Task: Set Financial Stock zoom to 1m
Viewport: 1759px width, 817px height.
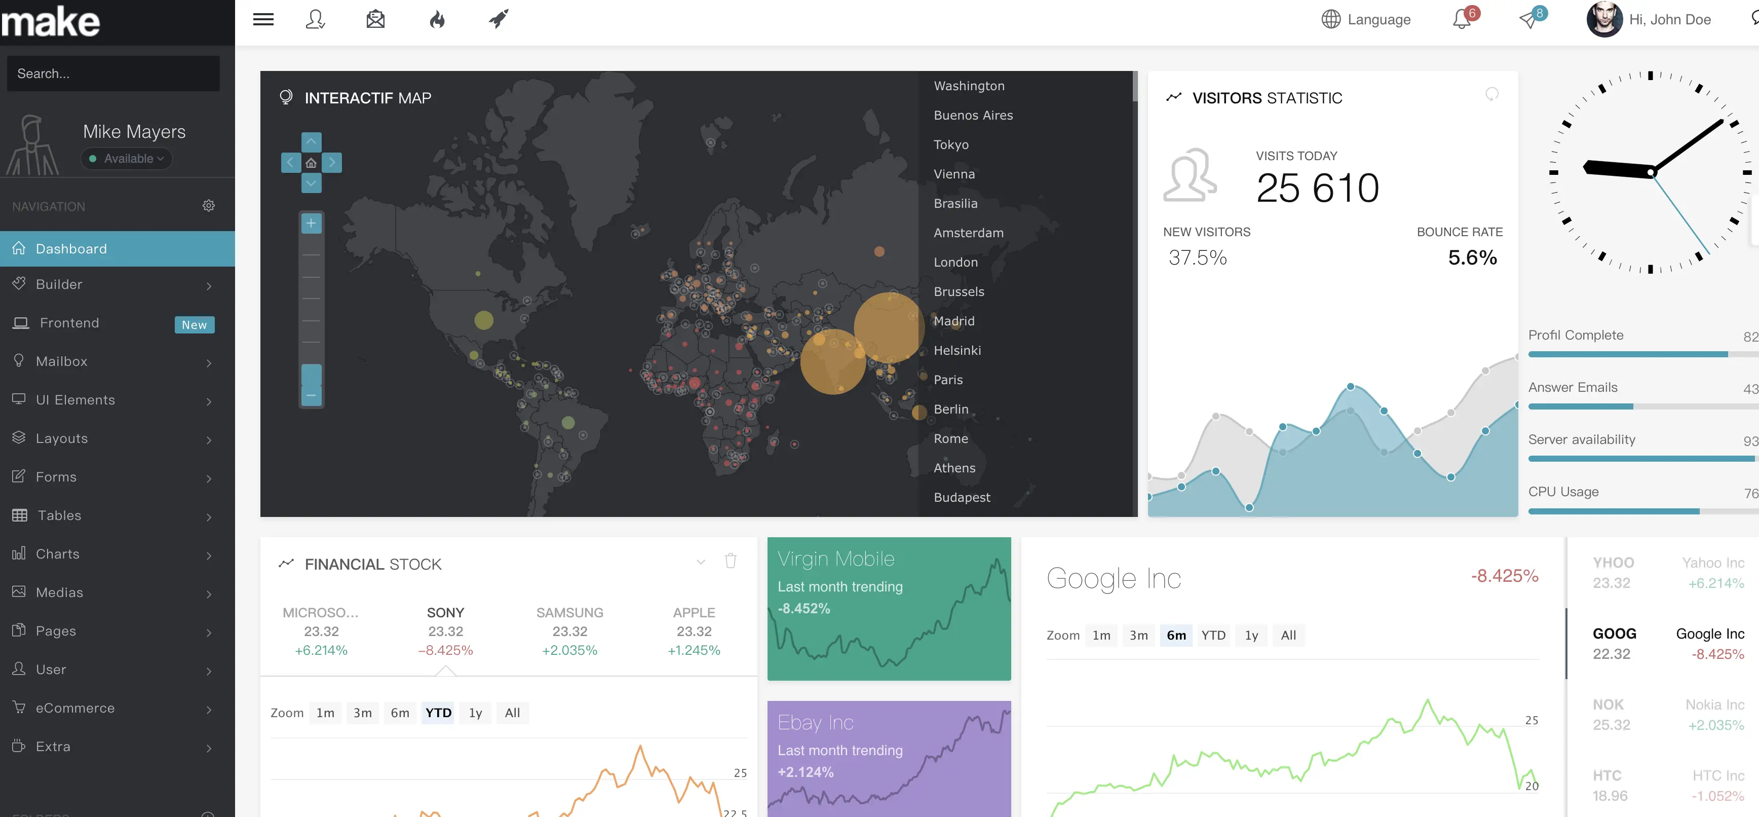Action: (x=325, y=713)
